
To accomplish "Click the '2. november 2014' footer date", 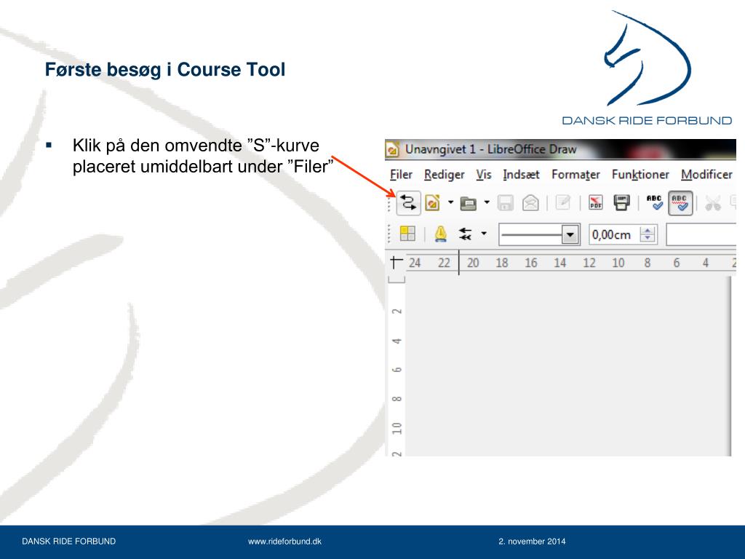I will pyautogui.click(x=532, y=542).
